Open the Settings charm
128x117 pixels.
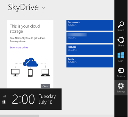click(121, 88)
